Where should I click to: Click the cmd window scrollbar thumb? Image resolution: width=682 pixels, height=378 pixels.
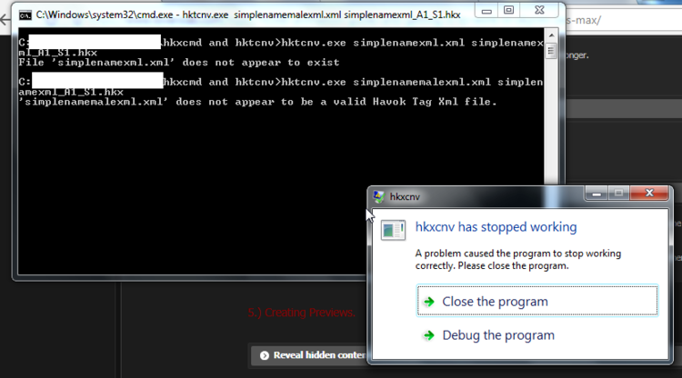click(551, 51)
